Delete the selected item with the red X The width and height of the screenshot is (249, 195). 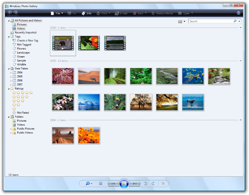point(163,183)
